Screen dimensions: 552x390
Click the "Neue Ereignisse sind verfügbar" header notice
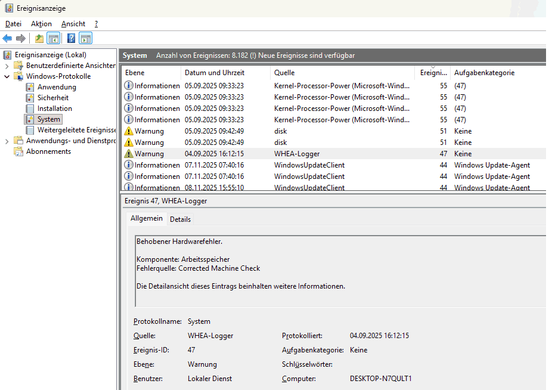(x=306, y=55)
